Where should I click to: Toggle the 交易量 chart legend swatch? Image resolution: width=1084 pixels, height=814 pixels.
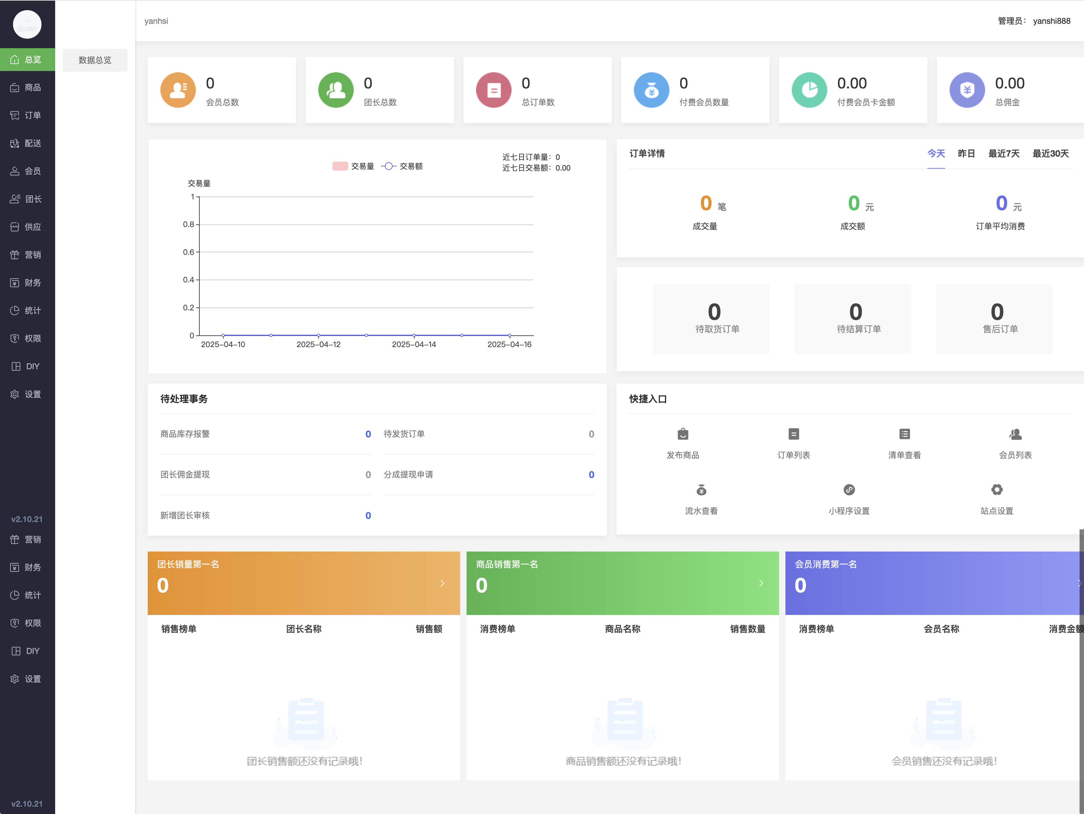click(339, 166)
